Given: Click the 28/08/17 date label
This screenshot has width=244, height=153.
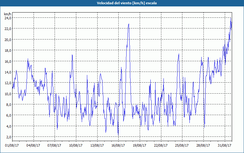Looking at the screenshot, I should coord(203,145).
